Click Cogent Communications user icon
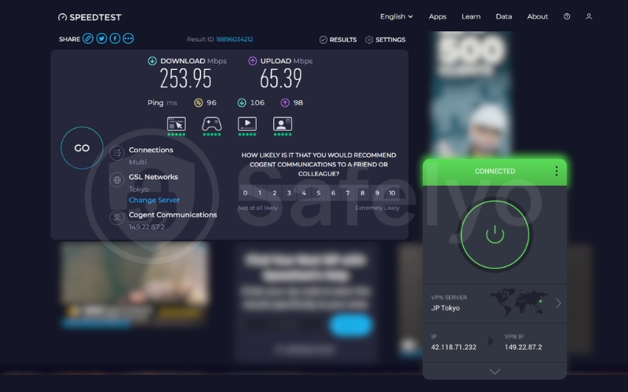Viewport: 628px width, 392px height. [117, 218]
